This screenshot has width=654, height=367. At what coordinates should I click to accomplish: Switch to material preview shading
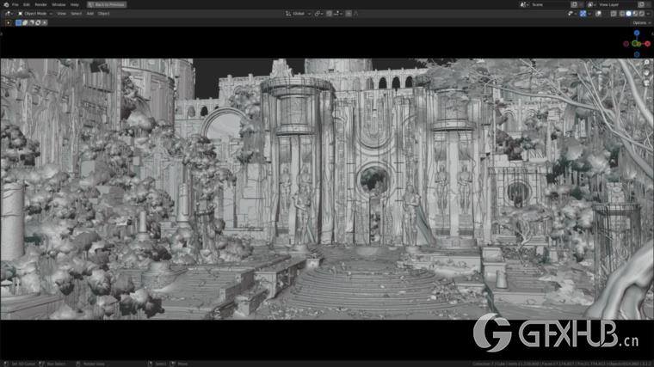point(635,14)
